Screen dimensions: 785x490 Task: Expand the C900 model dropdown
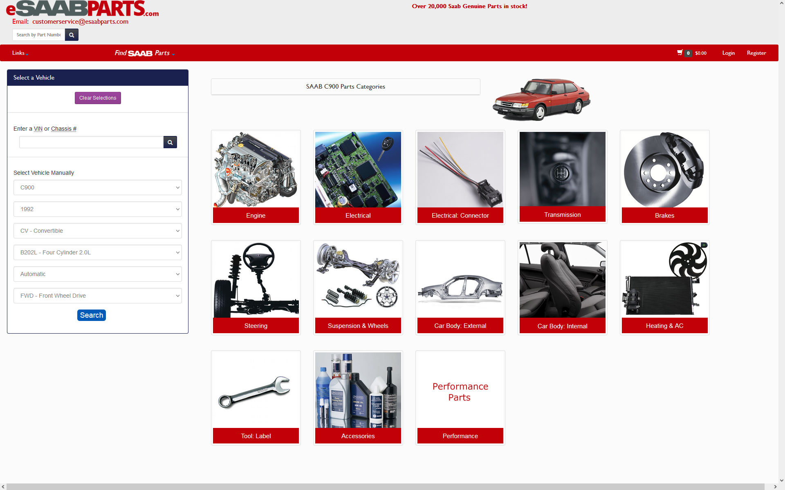click(x=98, y=187)
